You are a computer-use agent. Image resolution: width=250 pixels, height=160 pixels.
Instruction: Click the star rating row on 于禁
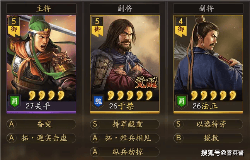click(130, 95)
